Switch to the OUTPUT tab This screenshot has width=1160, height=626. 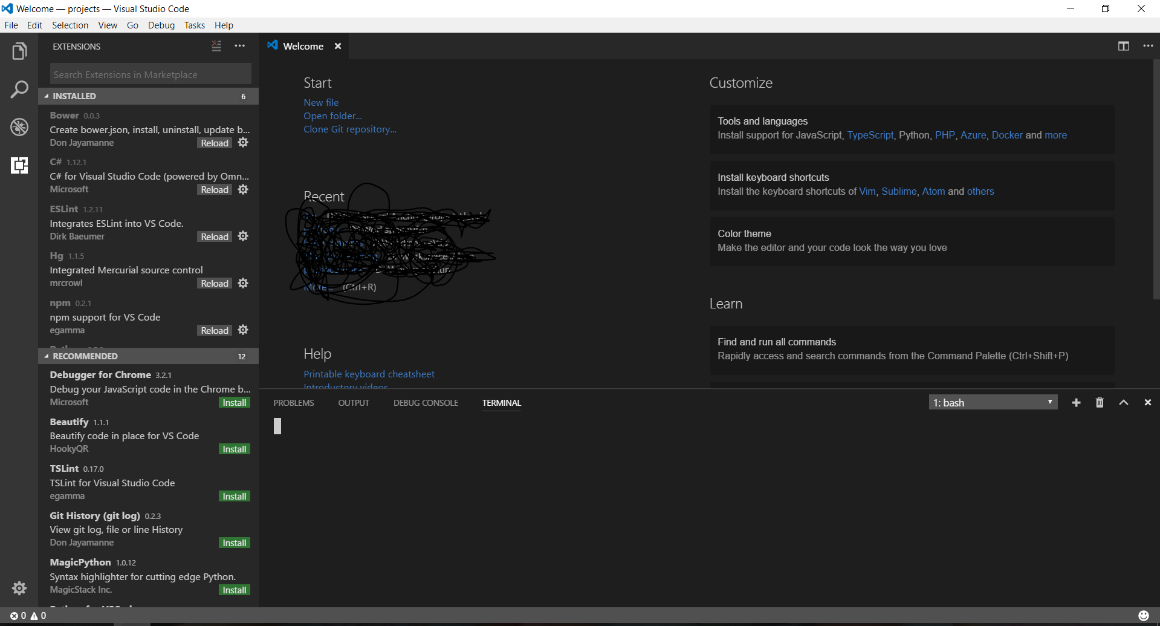354,402
